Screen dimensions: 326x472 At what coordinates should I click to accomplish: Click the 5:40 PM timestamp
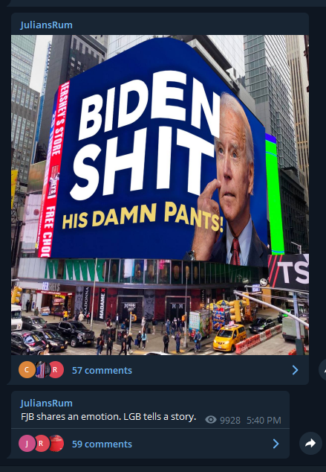264,420
